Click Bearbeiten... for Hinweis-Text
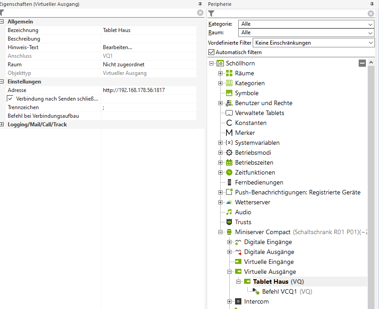 pos(117,47)
